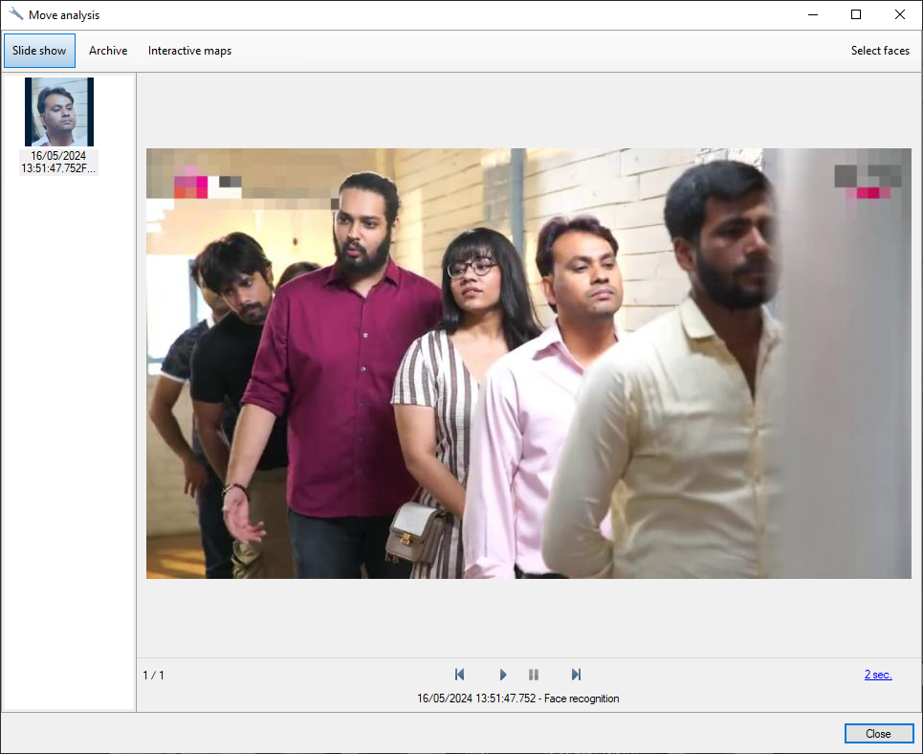Image resolution: width=923 pixels, height=754 pixels.
Task: Click the Move analysis title bar text
Action: tap(64, 15)
